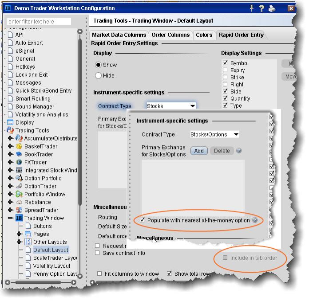Toggle Populate with nearest at-the-money option
Screen dimensions: 309x301
point(142,220)
